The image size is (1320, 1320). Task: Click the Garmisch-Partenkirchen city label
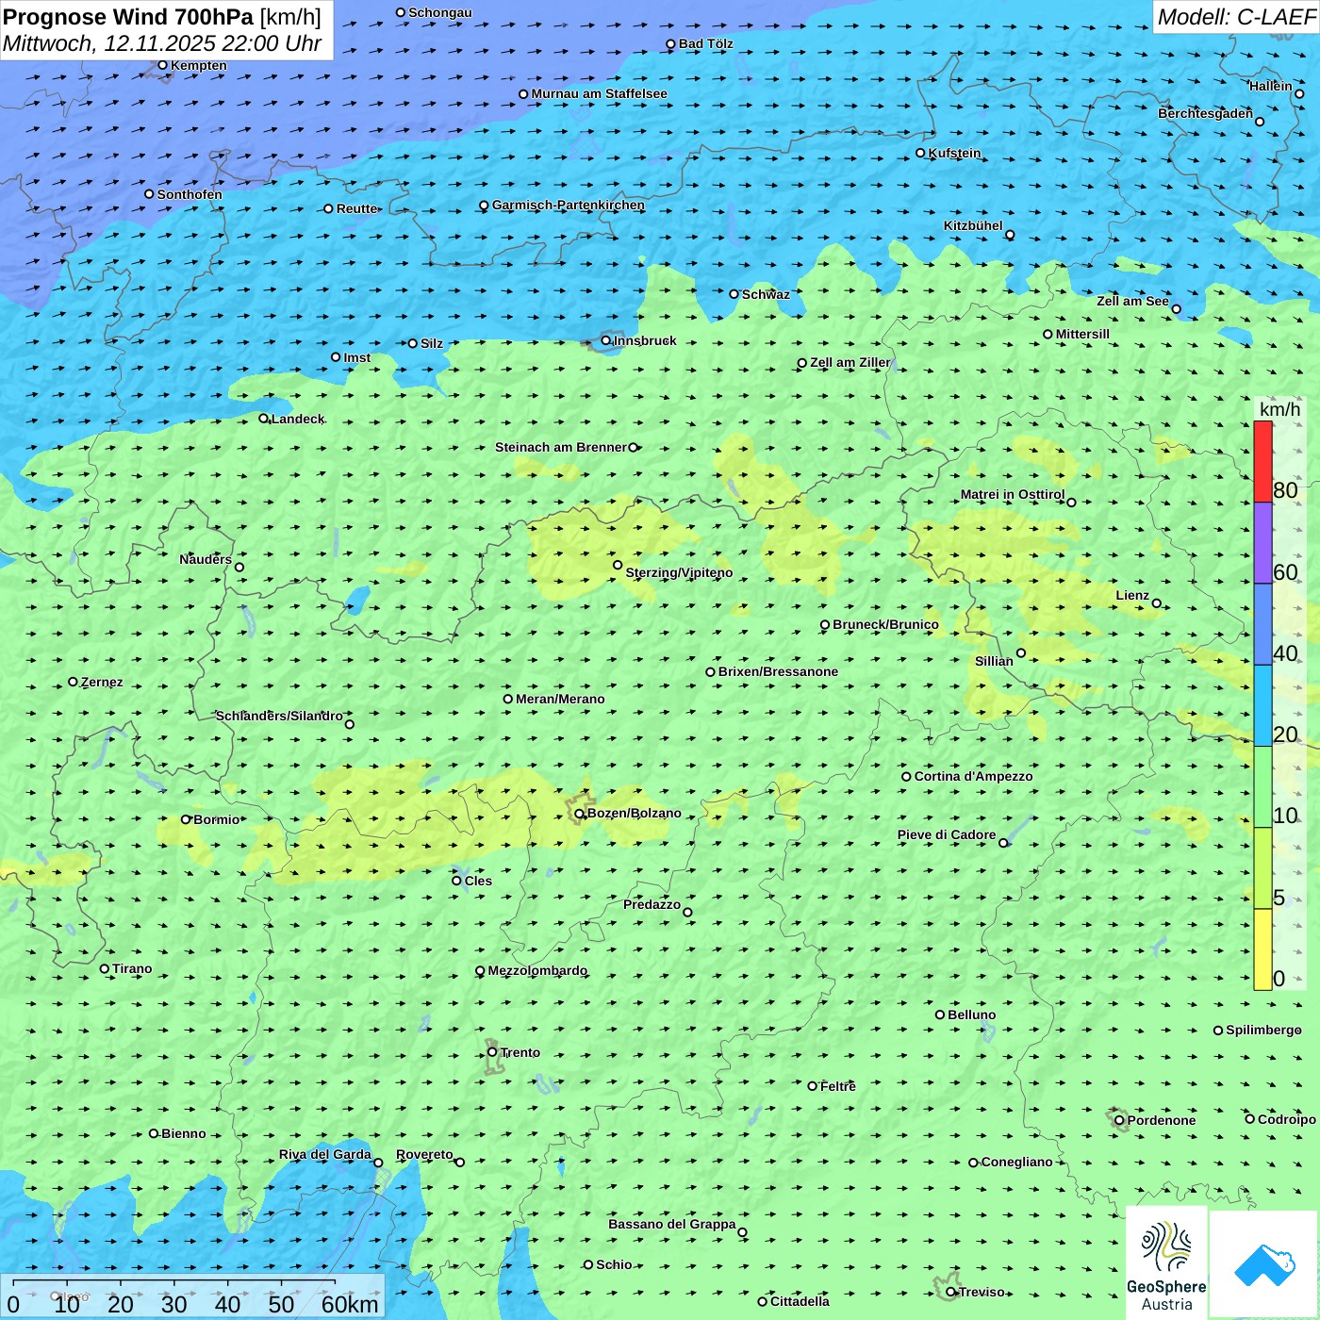click(x=568, y=205)
